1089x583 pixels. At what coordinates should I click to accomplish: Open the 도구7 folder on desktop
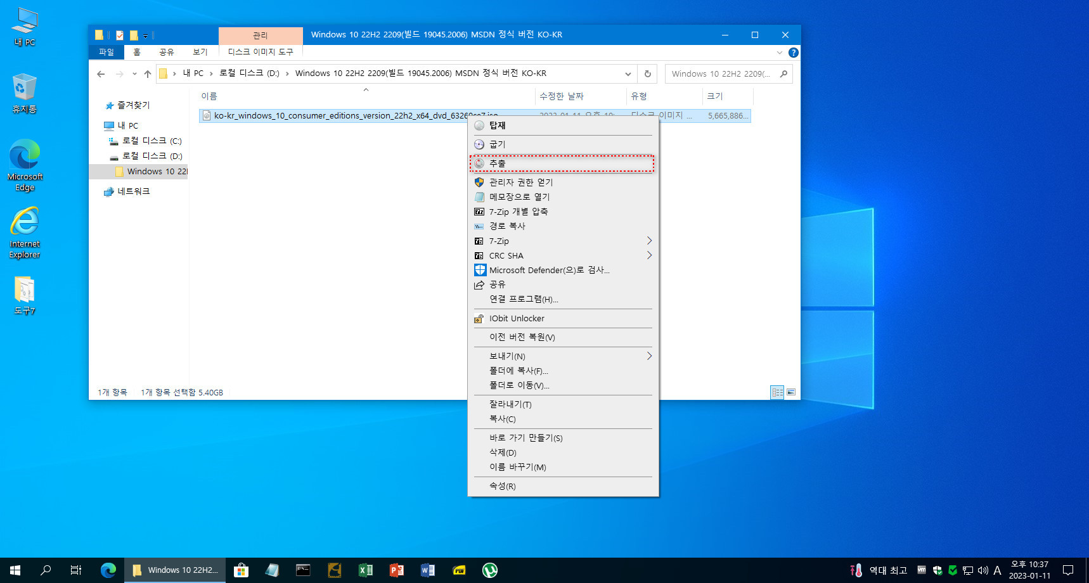[25, 295]
